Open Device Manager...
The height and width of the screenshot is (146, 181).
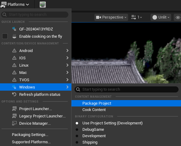(36, 123)
